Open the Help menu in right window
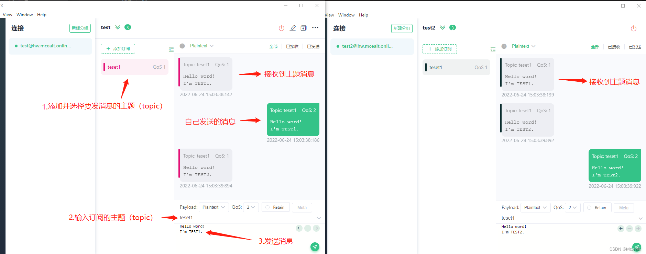646x254 pixels. pos(363,15)
